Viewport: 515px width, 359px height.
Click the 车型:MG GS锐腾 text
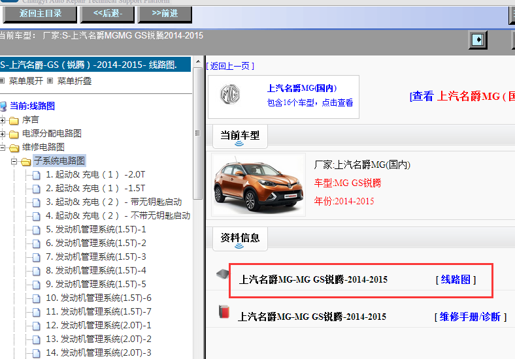click(348, 183)
